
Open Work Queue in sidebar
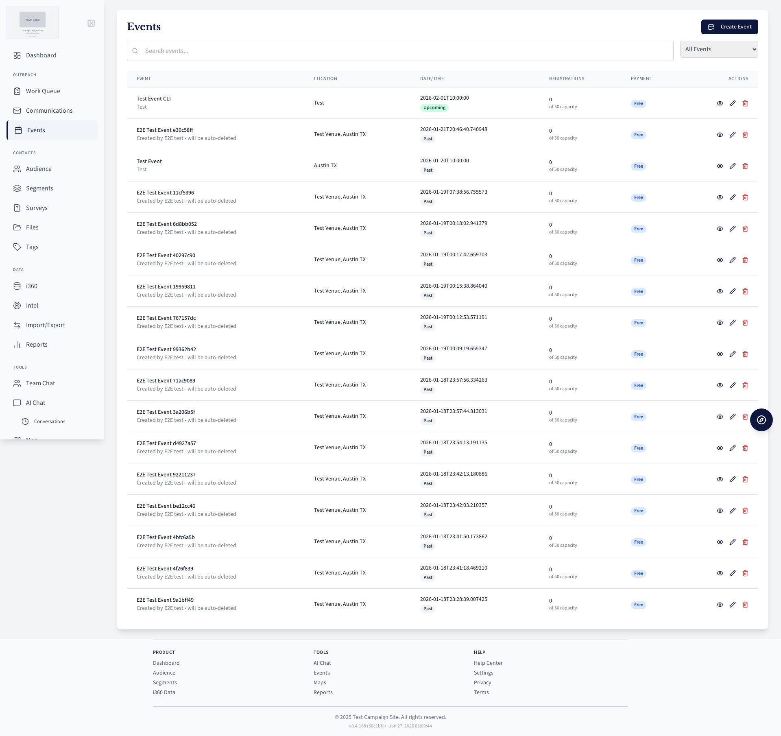[x=43, y=91]
